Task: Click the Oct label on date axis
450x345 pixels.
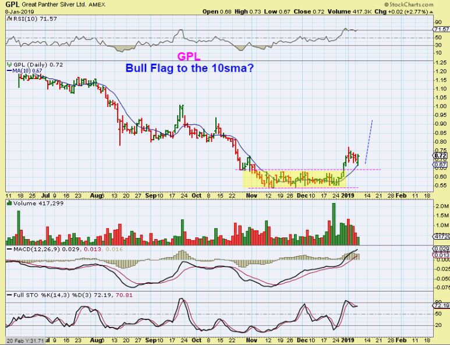Action: point(196,195)
